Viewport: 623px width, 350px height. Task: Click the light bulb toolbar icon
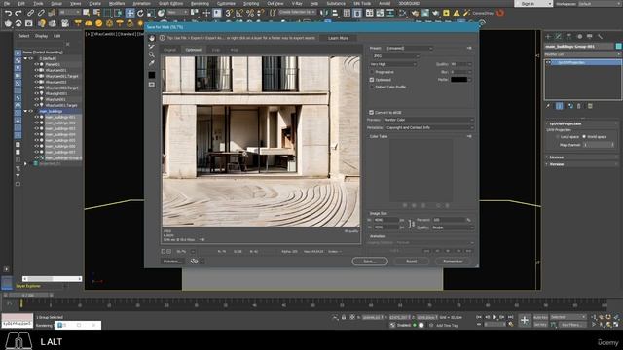click(42, 23)
